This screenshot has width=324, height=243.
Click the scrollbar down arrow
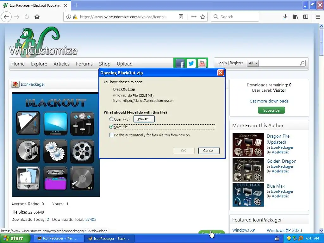tap(321, 231)
